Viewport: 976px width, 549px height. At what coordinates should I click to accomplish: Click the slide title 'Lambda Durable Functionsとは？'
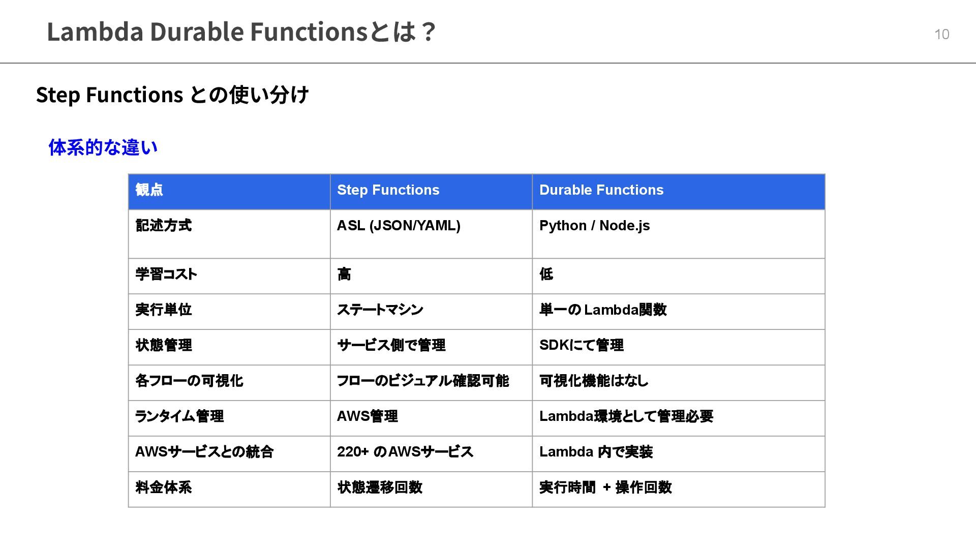point(241,32)
